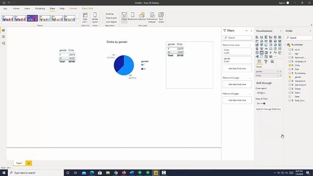Apply the purple theme thumbnail

[32, 18]
